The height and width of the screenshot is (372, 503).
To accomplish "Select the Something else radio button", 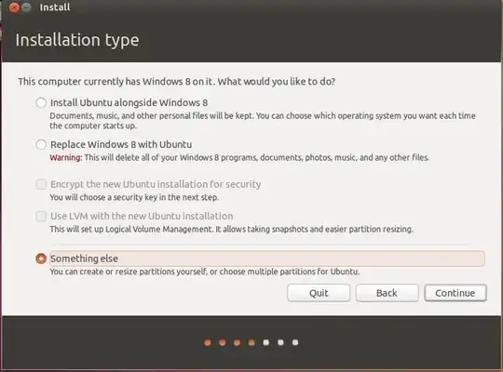I will [41, 259].
